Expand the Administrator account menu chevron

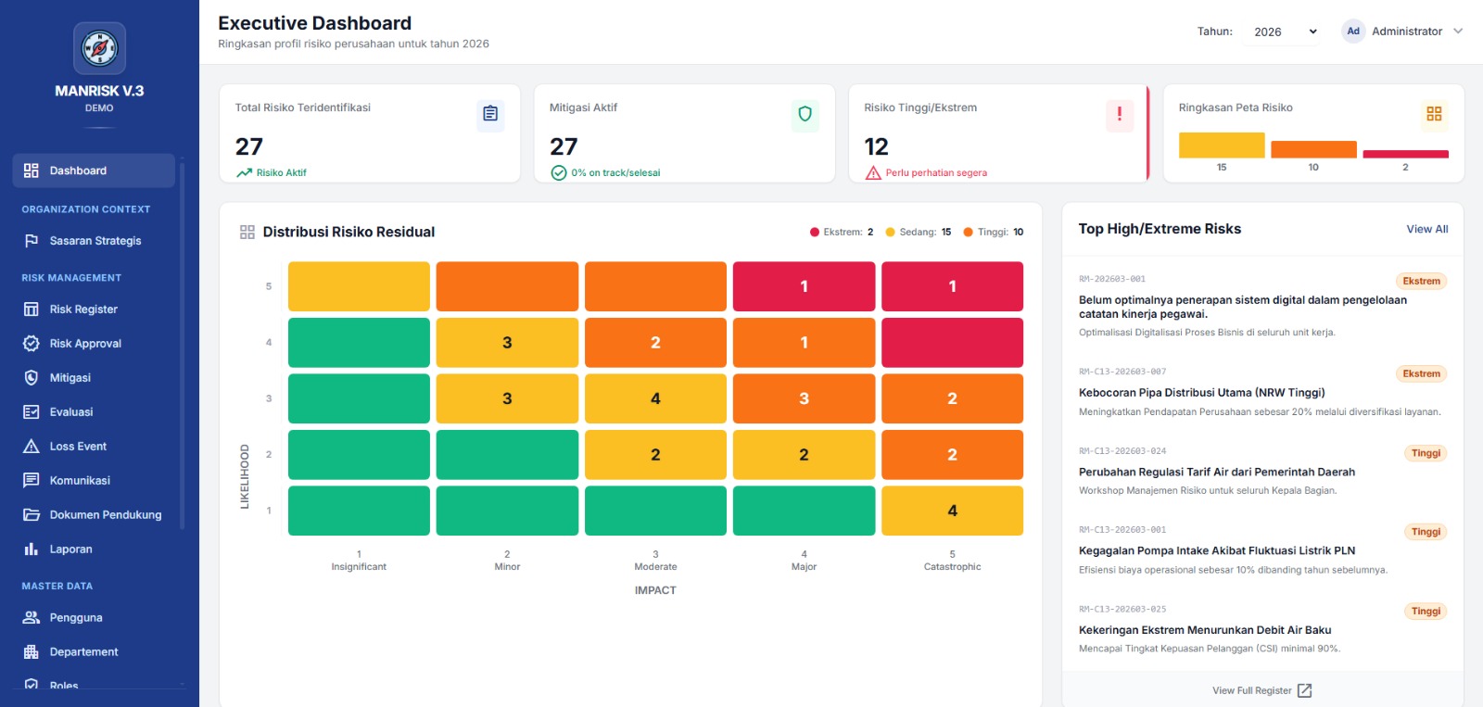(1458, 32)
